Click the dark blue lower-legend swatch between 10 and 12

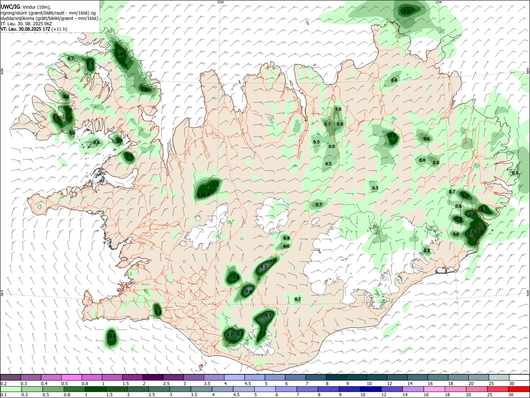click(370, 389)
